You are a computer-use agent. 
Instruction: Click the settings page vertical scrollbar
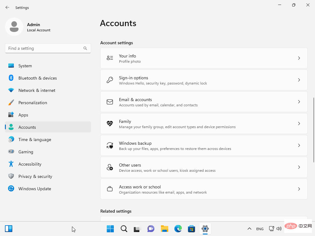313,130
